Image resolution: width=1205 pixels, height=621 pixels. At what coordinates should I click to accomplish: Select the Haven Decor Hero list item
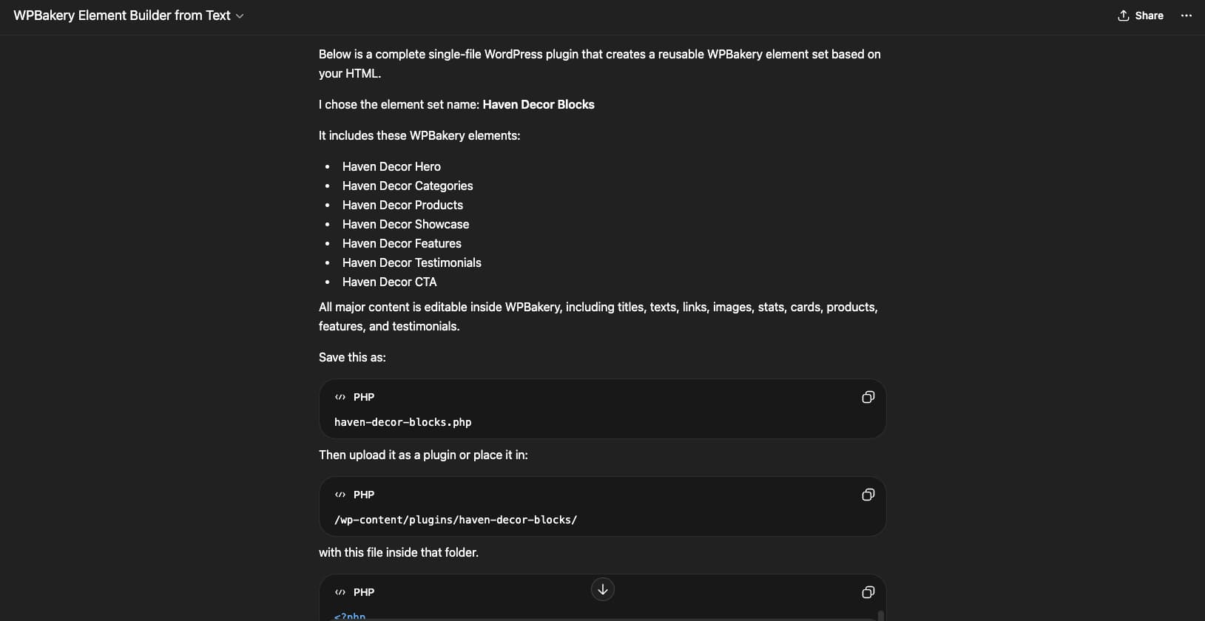tap(391, 166)
